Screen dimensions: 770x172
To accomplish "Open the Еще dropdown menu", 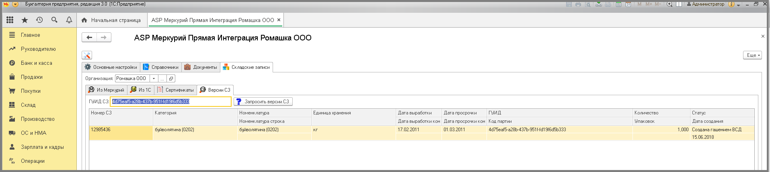I will tap(752, 55).
